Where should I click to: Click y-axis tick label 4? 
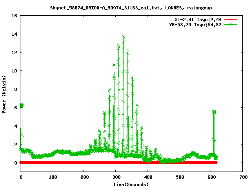click(16, 126)
